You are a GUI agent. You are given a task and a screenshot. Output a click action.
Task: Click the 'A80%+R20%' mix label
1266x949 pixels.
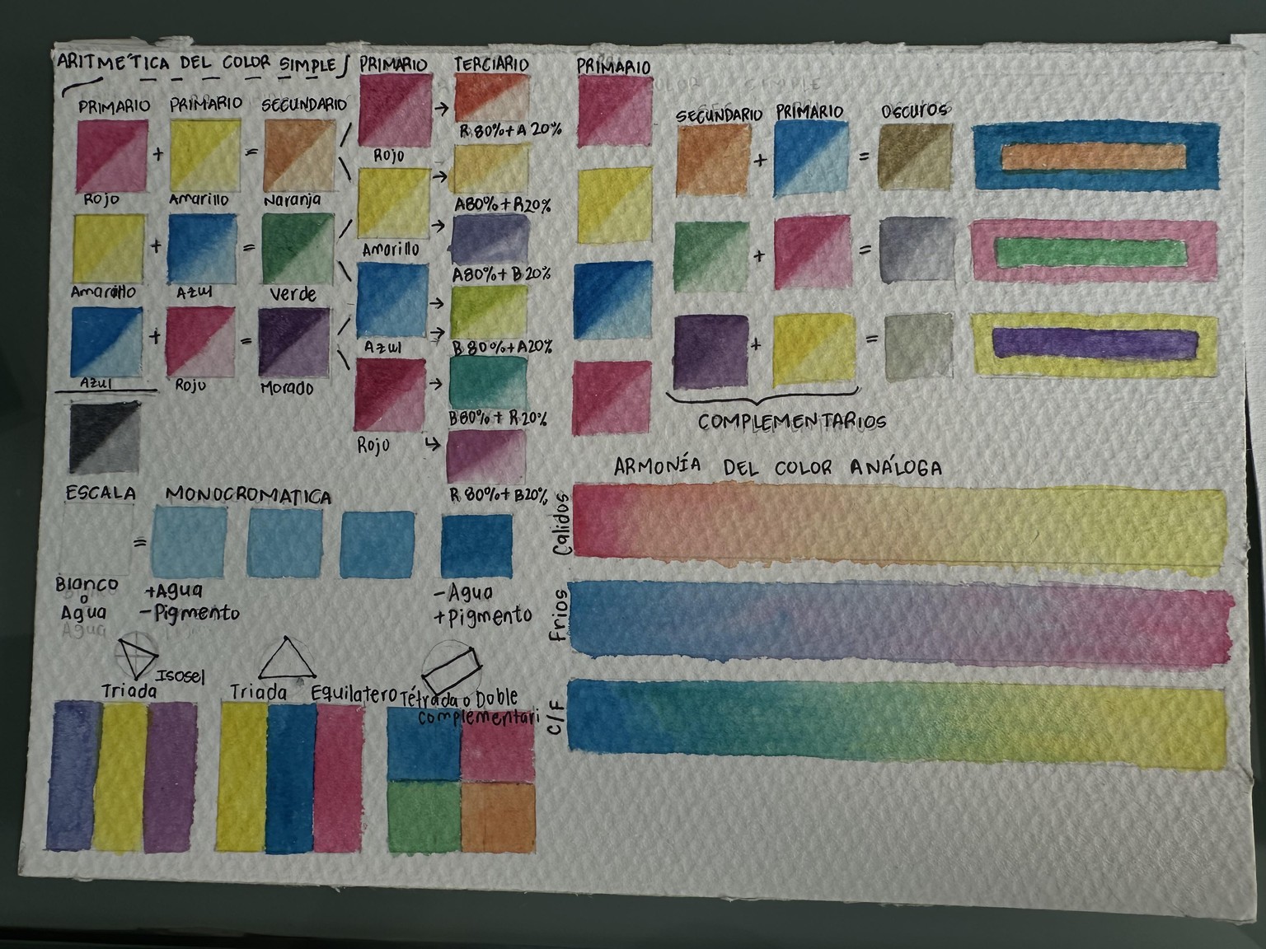pyautogui.click(x=503, y=205)
